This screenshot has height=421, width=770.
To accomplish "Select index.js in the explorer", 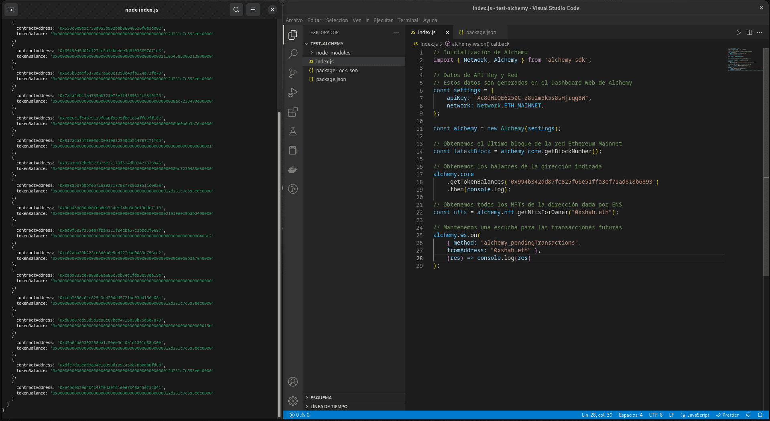I will pyautogui.click(x=354, y=61).
